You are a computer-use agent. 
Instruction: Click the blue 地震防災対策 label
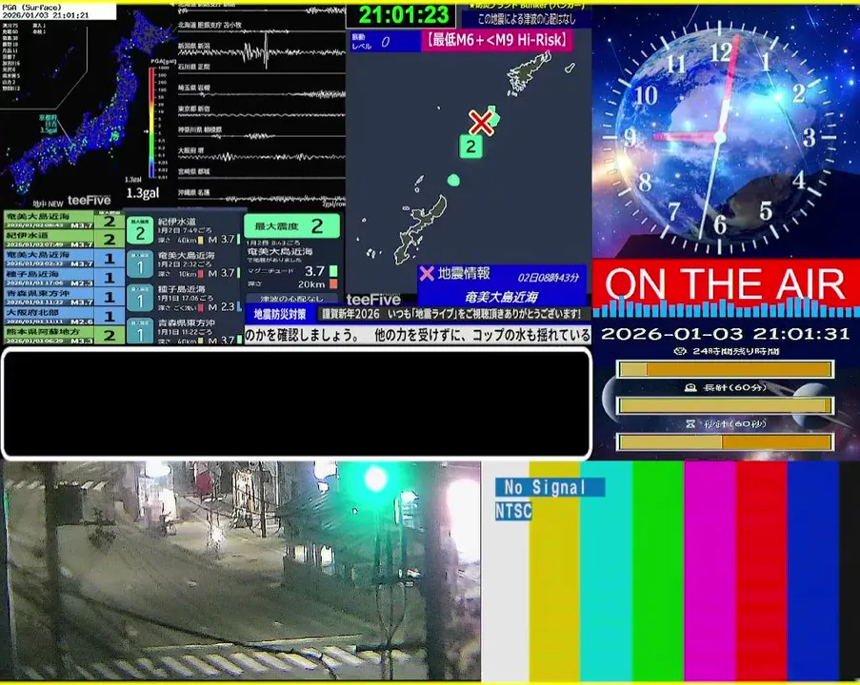280,314
